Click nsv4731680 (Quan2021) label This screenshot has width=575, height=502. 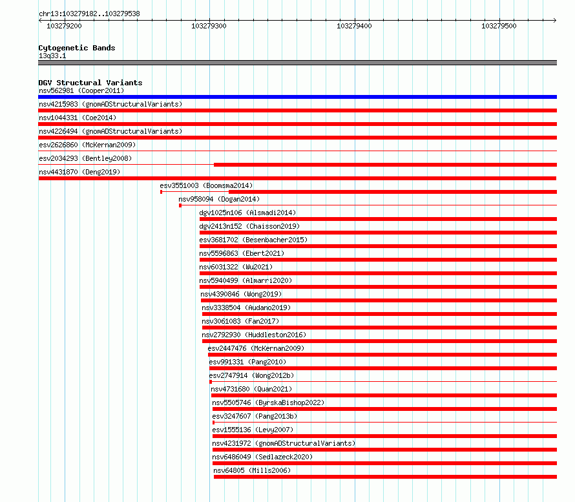[x=251, y=389]
